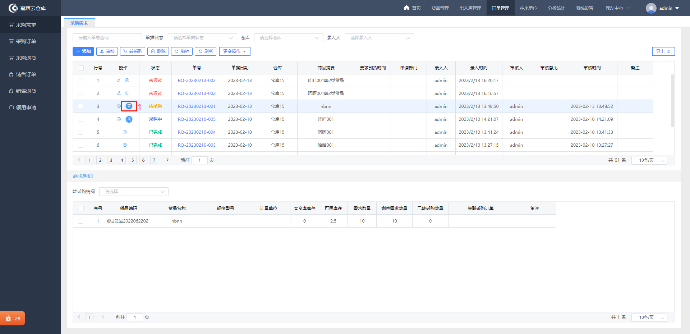This screenshot has height=334, width=690.
Task: Open 销售退货 in the sidebar
Action: click(x=31, y=91)
